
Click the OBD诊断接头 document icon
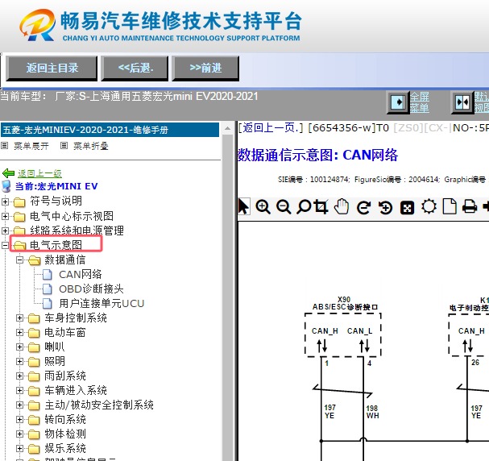tap(48, 289)
